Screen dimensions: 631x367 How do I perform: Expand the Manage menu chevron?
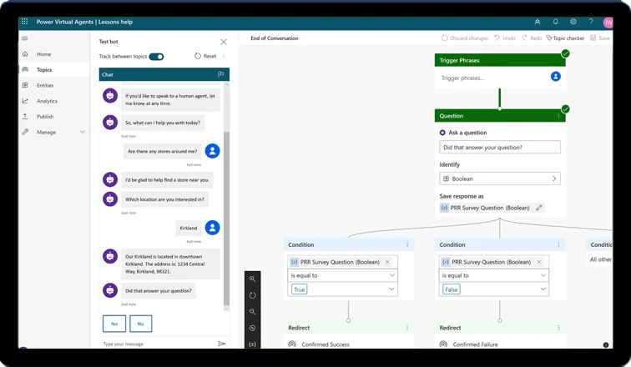pyautogui.click(x=83, y=132)
